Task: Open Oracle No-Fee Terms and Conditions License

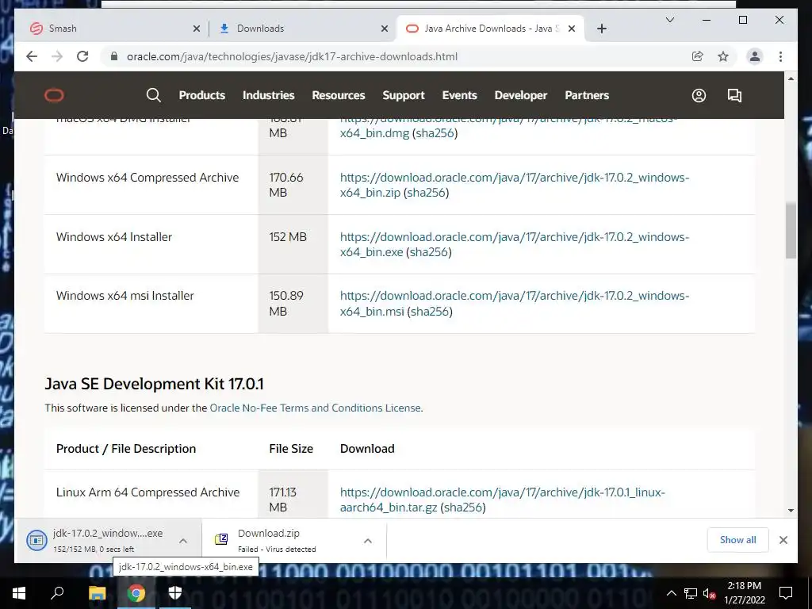Action: click(x=315, y=408)
